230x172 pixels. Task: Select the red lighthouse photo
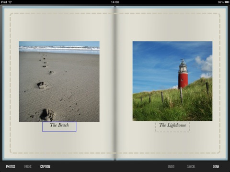(x=172, y=81)
